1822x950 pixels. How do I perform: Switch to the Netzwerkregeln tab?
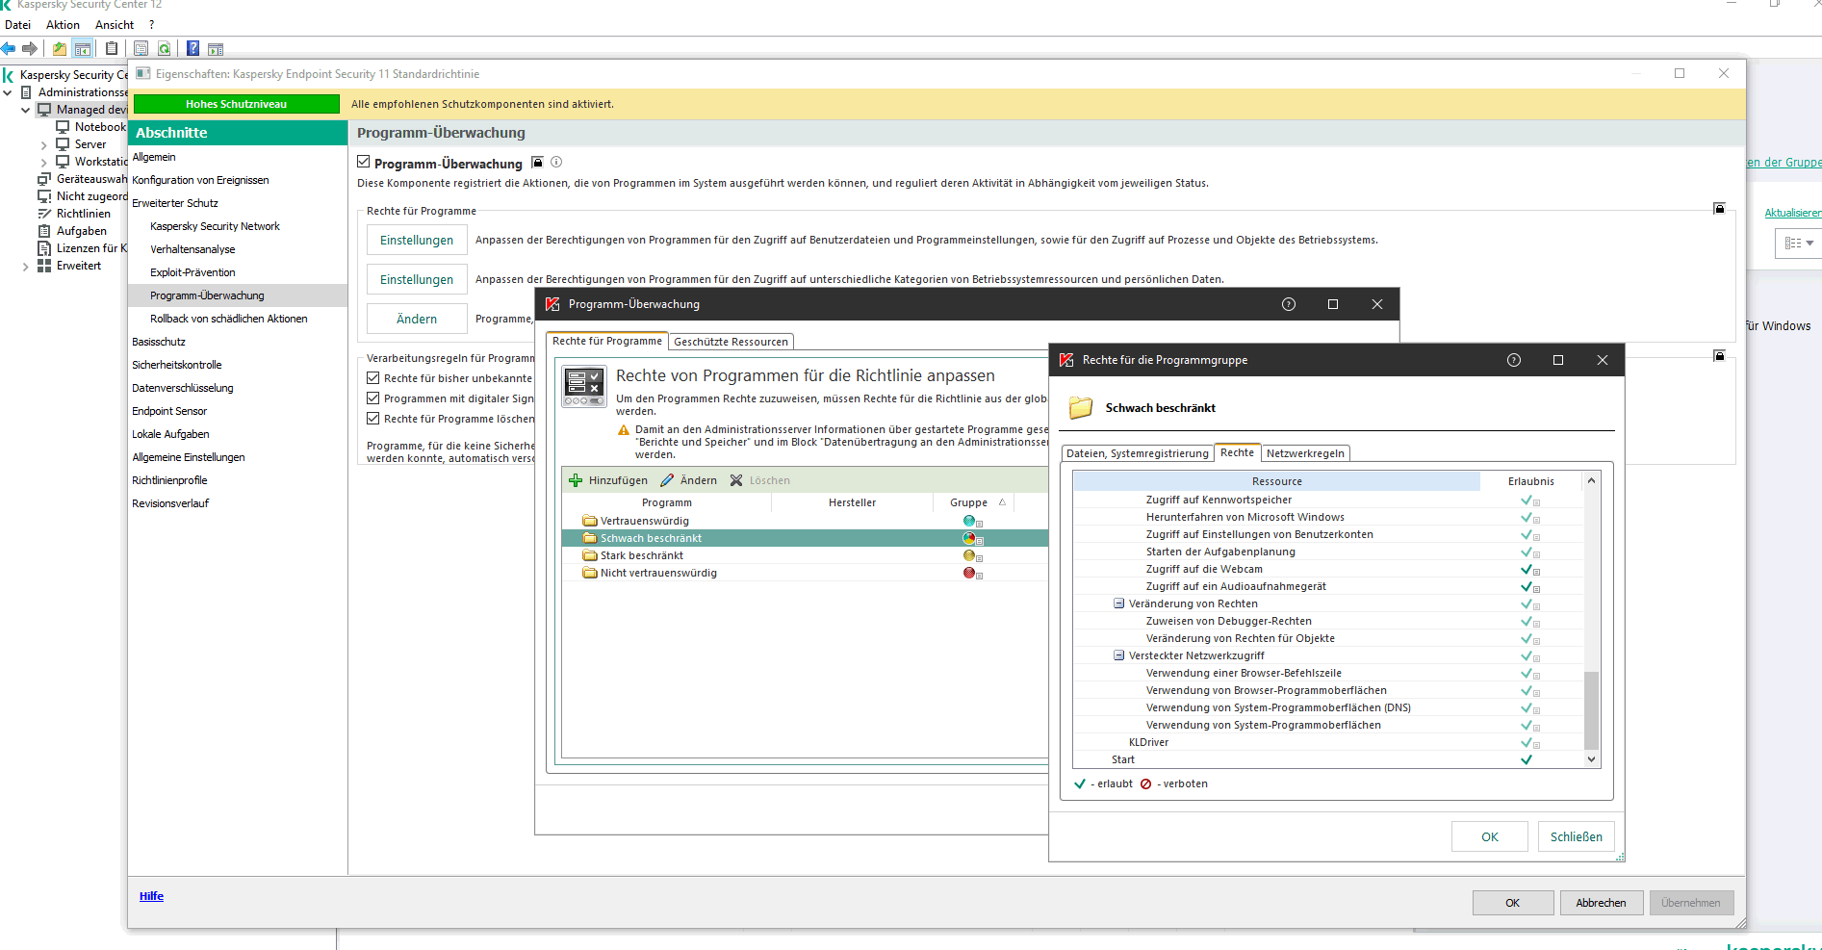tap(1305, 453)
